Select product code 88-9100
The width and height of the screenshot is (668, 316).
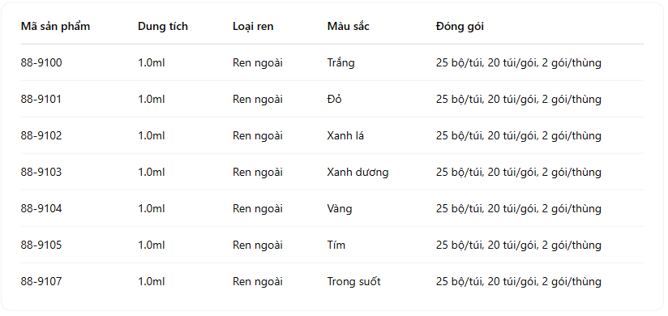[x=41, y=63]
